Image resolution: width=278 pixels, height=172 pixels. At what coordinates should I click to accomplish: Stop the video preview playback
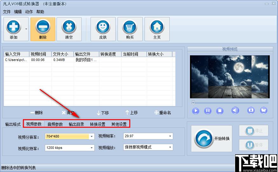tap(220, 111)
